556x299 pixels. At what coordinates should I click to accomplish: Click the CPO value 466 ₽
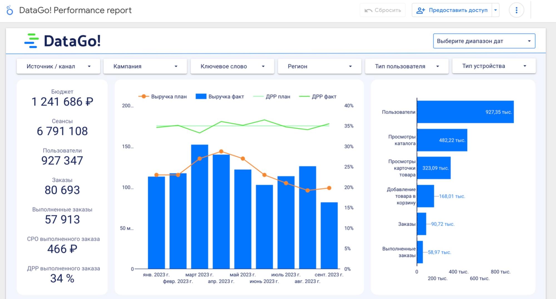[x=62, y=249]
